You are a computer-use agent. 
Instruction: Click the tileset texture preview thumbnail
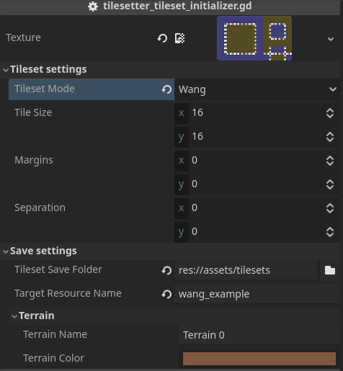(254, 38)
